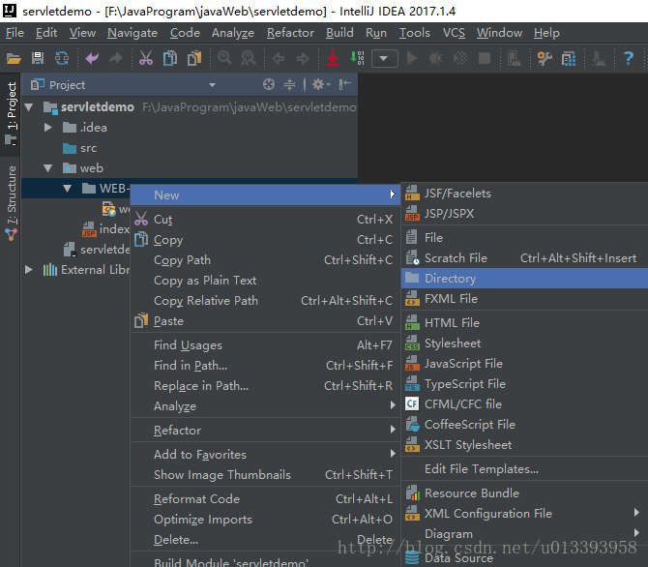Click Collapse All icon in Project panel

coord(290,84)
